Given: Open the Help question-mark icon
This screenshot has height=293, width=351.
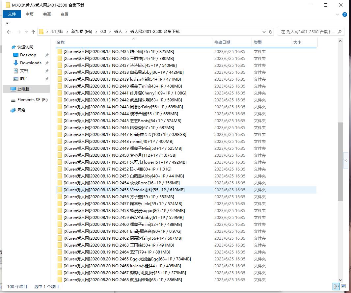Looking at the screenshot, I should point(345,14).
